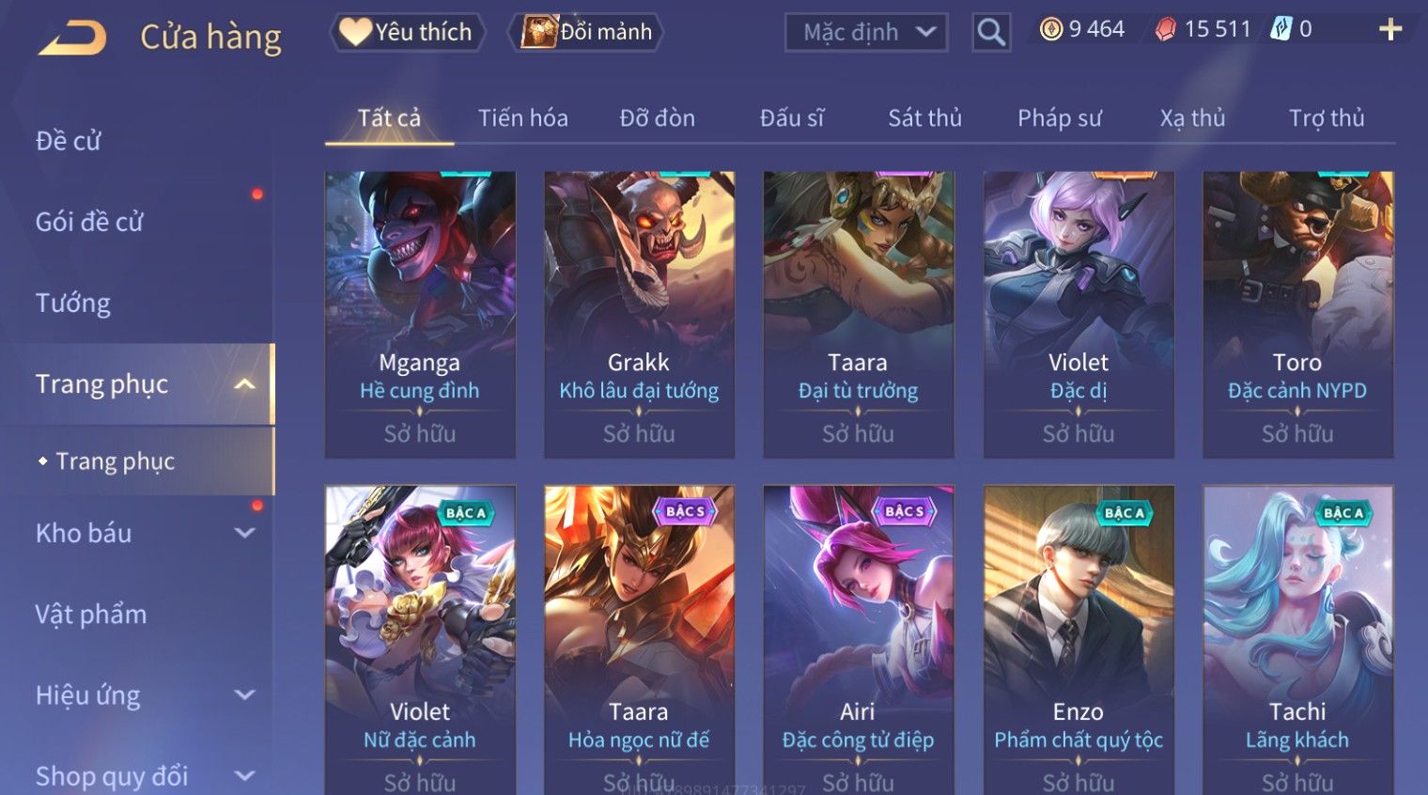Open the search magnifier icon

[991, 33]
